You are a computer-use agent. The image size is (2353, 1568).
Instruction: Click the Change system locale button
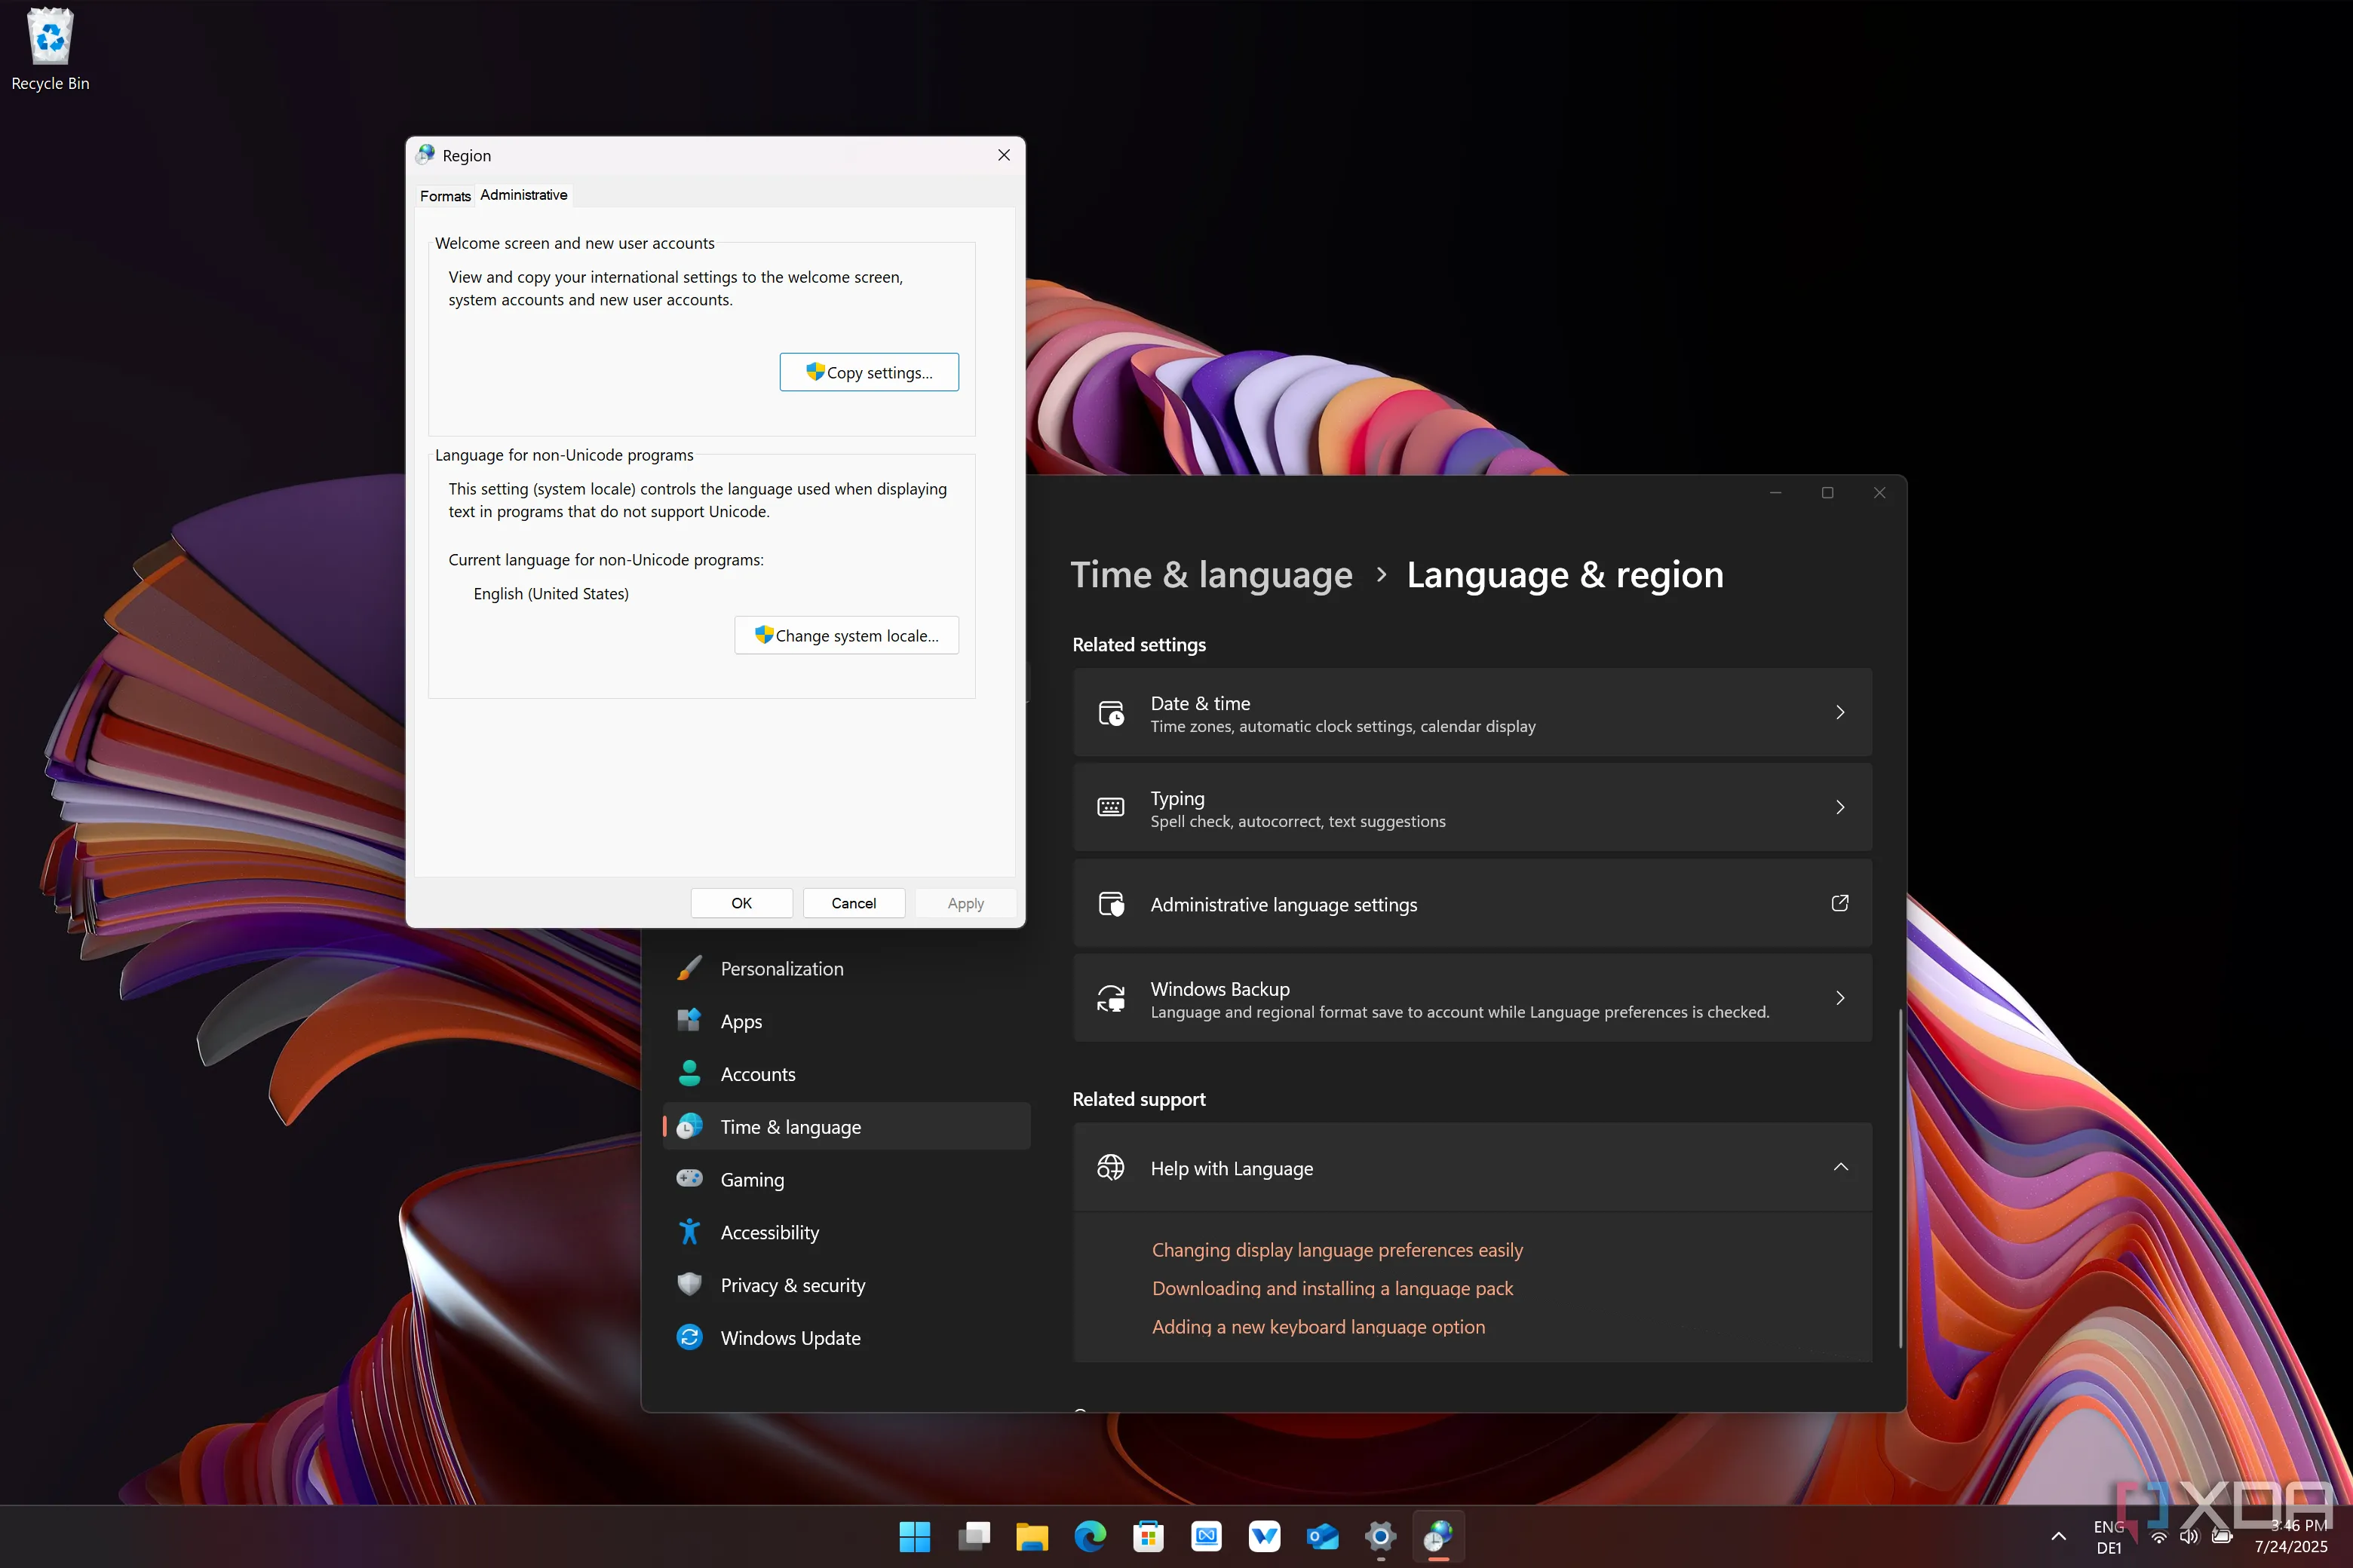(x=845, y=635)
